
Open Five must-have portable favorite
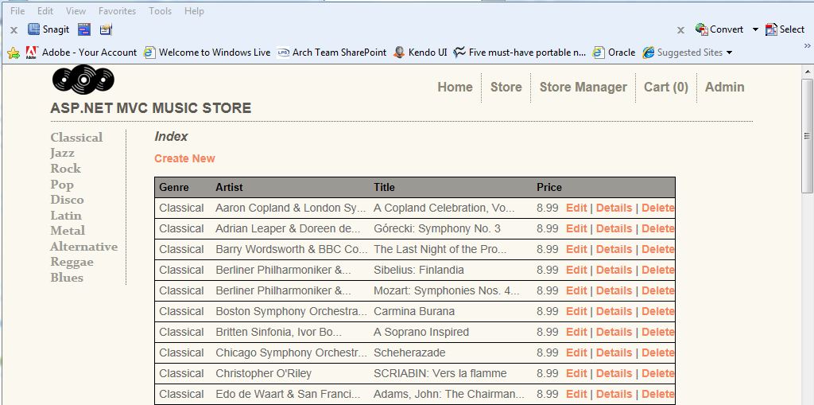[519, 53]
